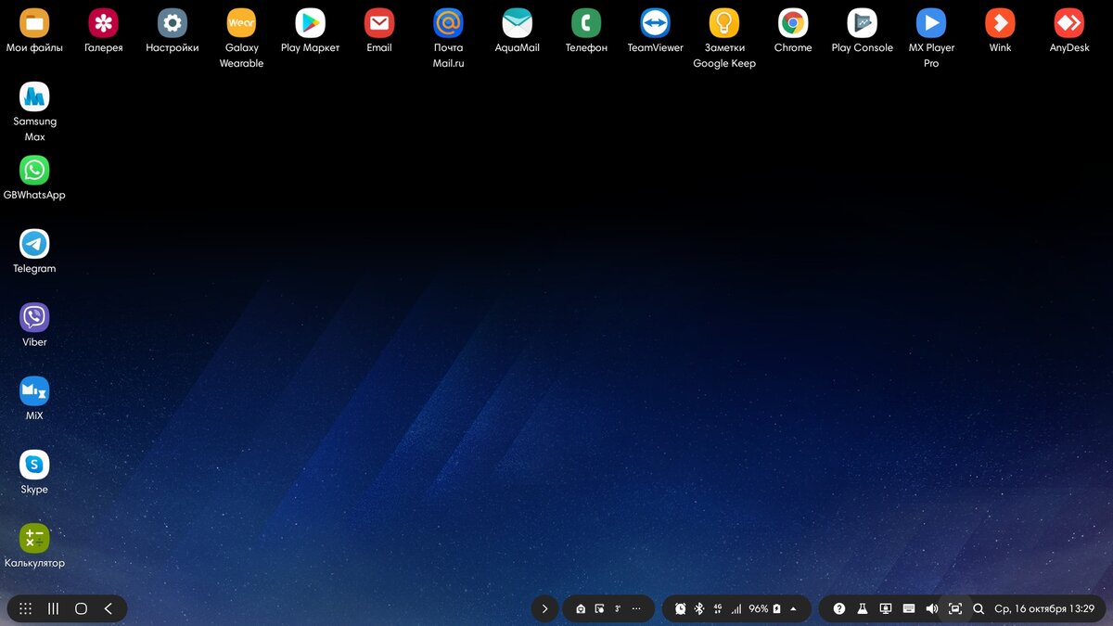Open Калькулятор calculator

tap(34, 544)
